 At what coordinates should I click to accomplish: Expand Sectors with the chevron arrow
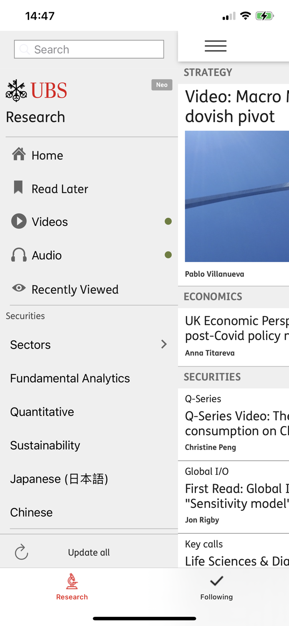pos(164,344)
